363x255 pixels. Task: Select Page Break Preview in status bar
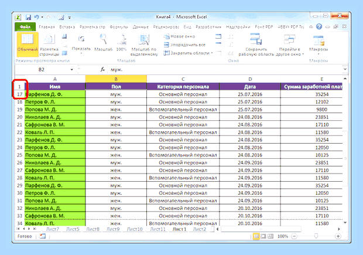(x=270, y=236)
